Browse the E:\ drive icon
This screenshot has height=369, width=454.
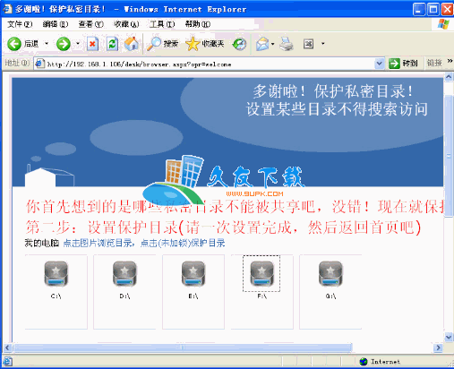click(193, 273)
